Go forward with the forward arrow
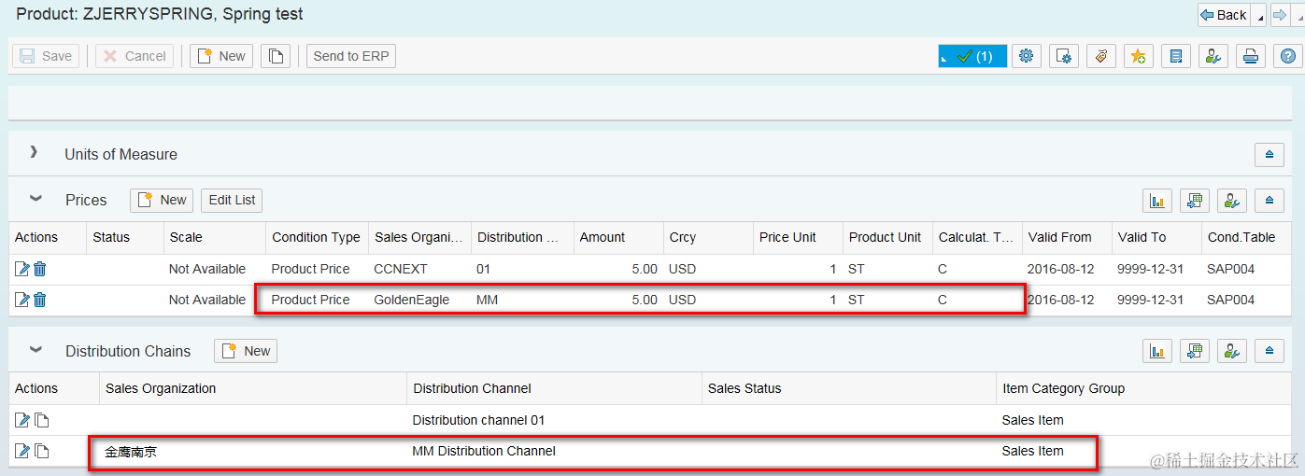 click(x=1280, y=15)
